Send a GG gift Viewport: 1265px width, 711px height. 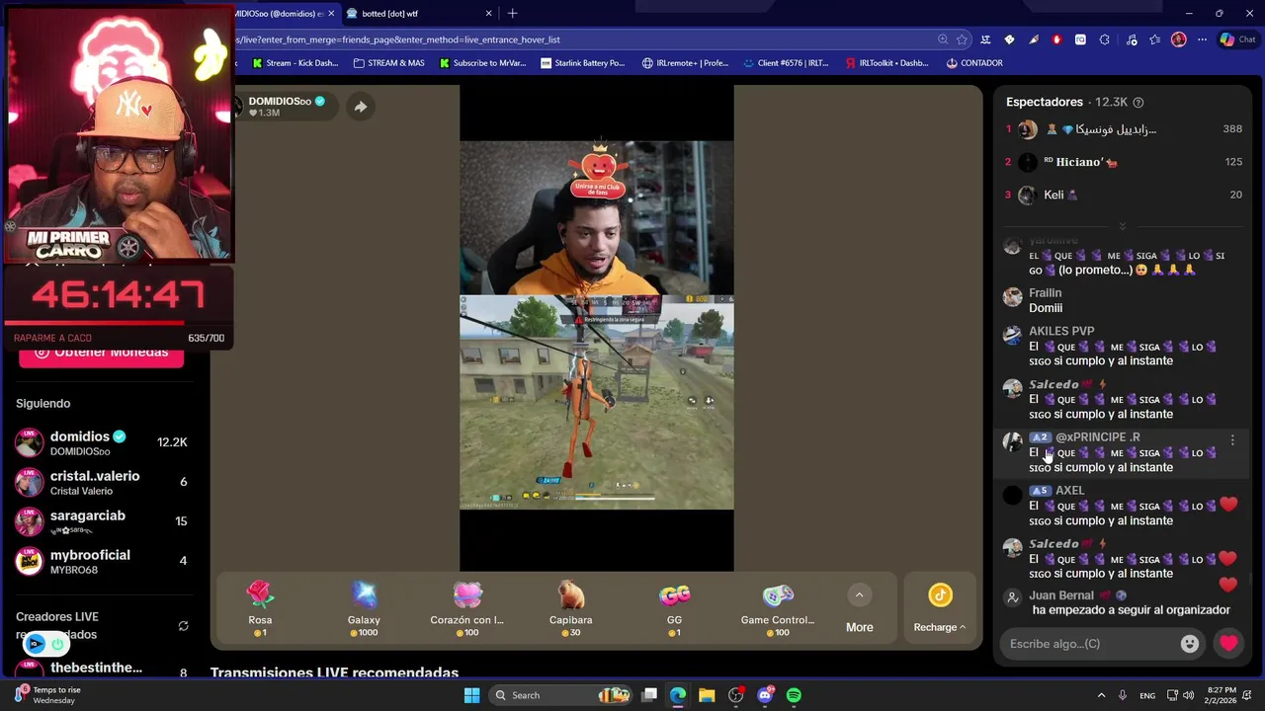(675, 609)
